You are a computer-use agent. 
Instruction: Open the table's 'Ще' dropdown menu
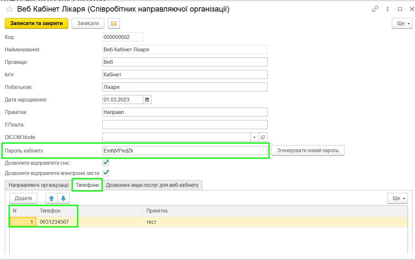coord(397,198)
